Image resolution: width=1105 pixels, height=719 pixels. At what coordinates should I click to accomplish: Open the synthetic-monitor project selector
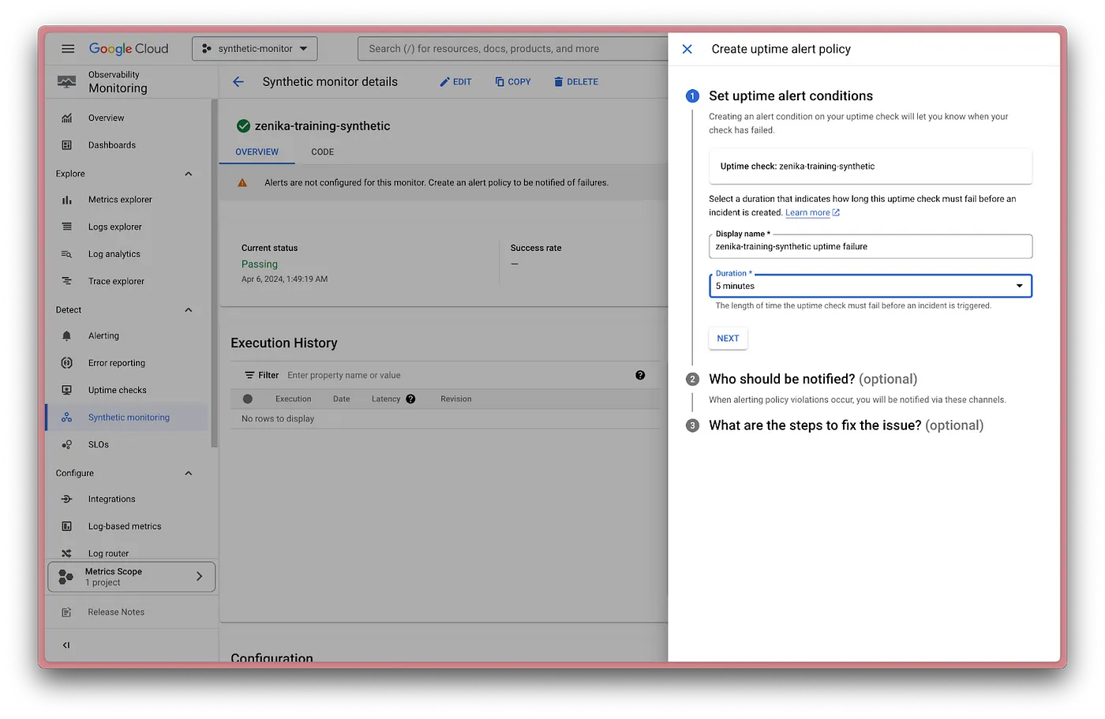click(255, 49)
